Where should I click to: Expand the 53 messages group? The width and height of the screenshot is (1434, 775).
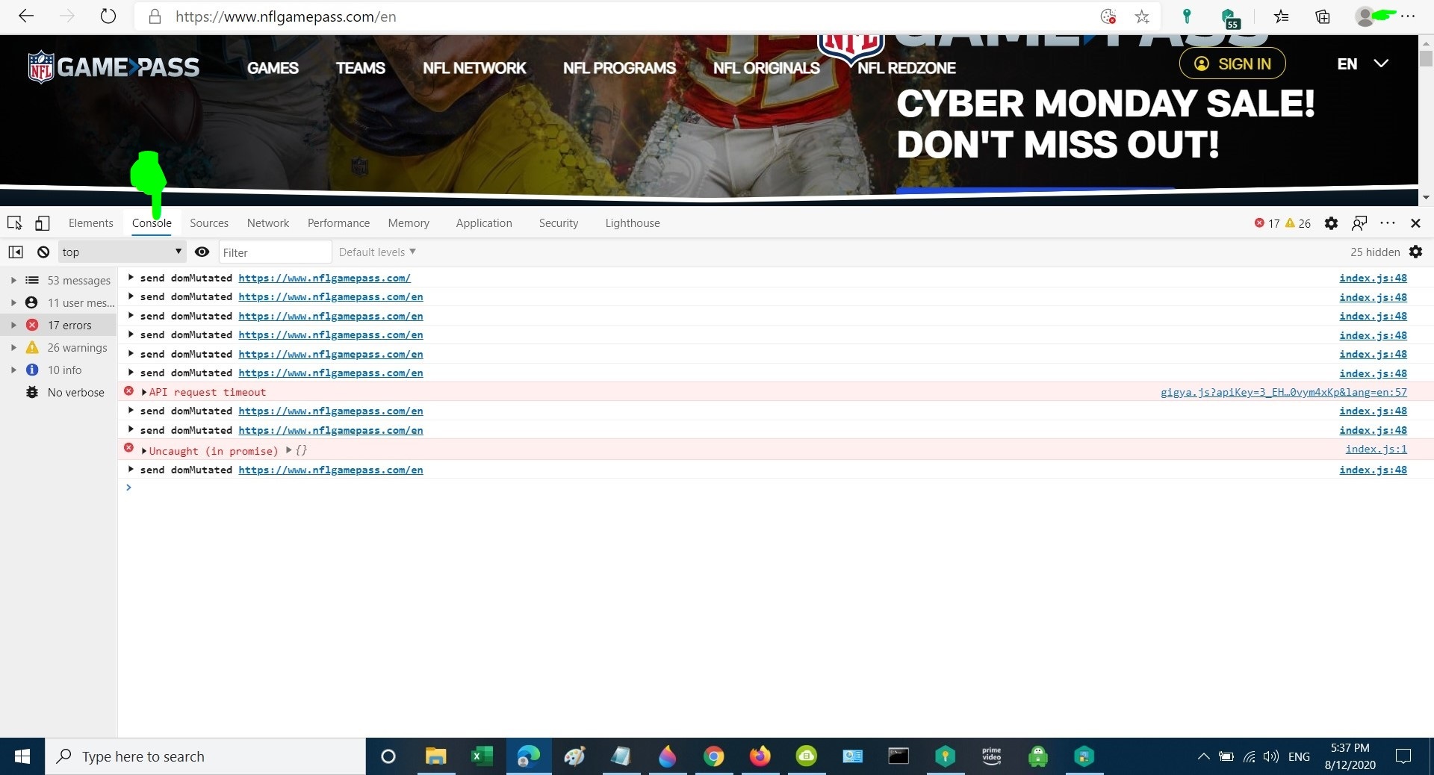(13, 281)
